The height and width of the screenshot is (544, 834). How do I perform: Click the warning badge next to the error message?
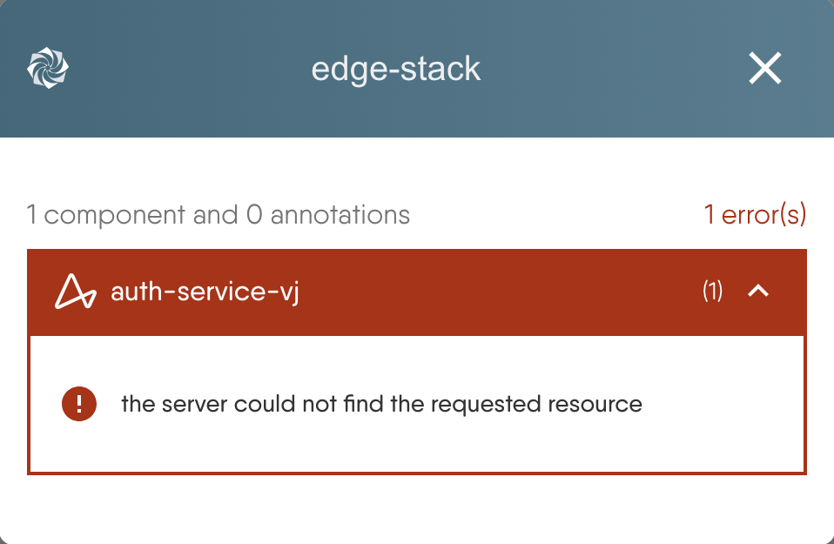coord(78,404)
